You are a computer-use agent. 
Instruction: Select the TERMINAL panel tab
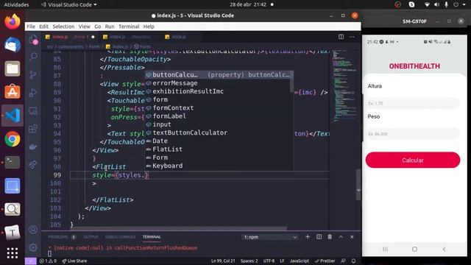[152, 237]
